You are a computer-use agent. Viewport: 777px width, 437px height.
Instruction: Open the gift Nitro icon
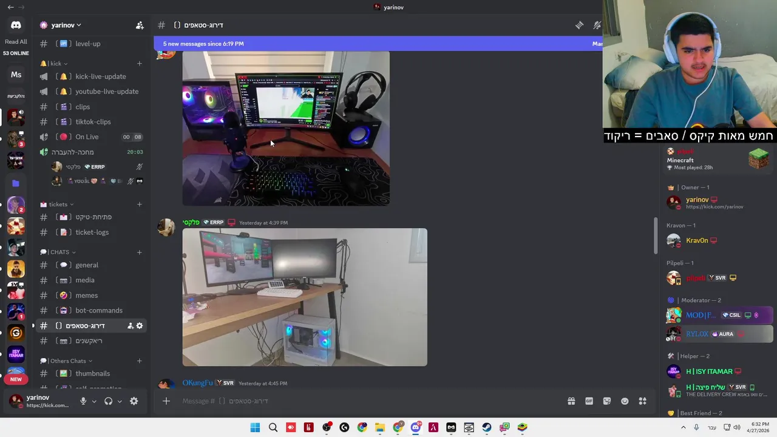(x=571, y=401)
